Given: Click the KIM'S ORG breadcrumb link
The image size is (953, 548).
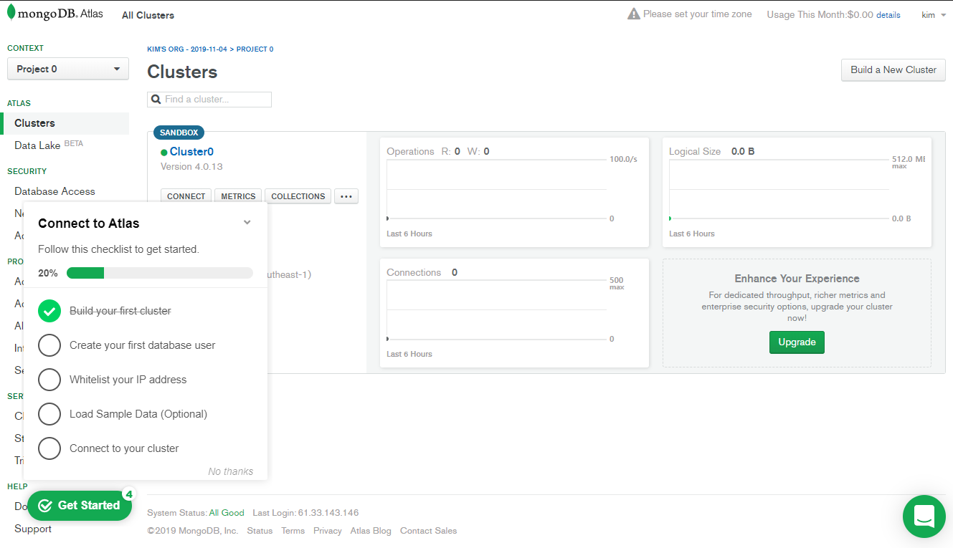Looking at the screenshot, I should pos(187,49).
